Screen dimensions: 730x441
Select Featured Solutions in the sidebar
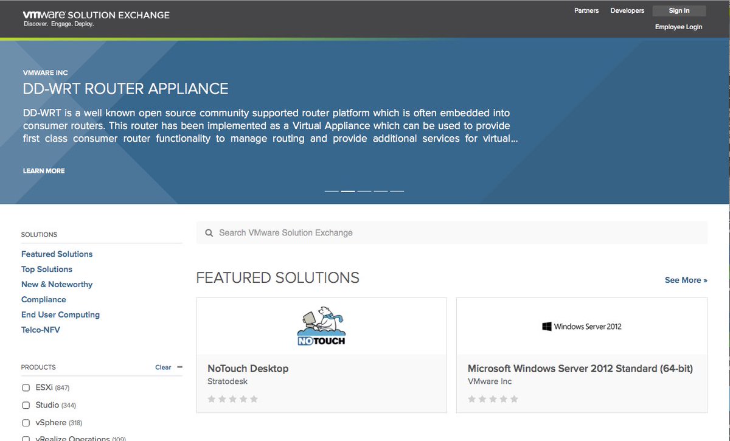(57, 254)
